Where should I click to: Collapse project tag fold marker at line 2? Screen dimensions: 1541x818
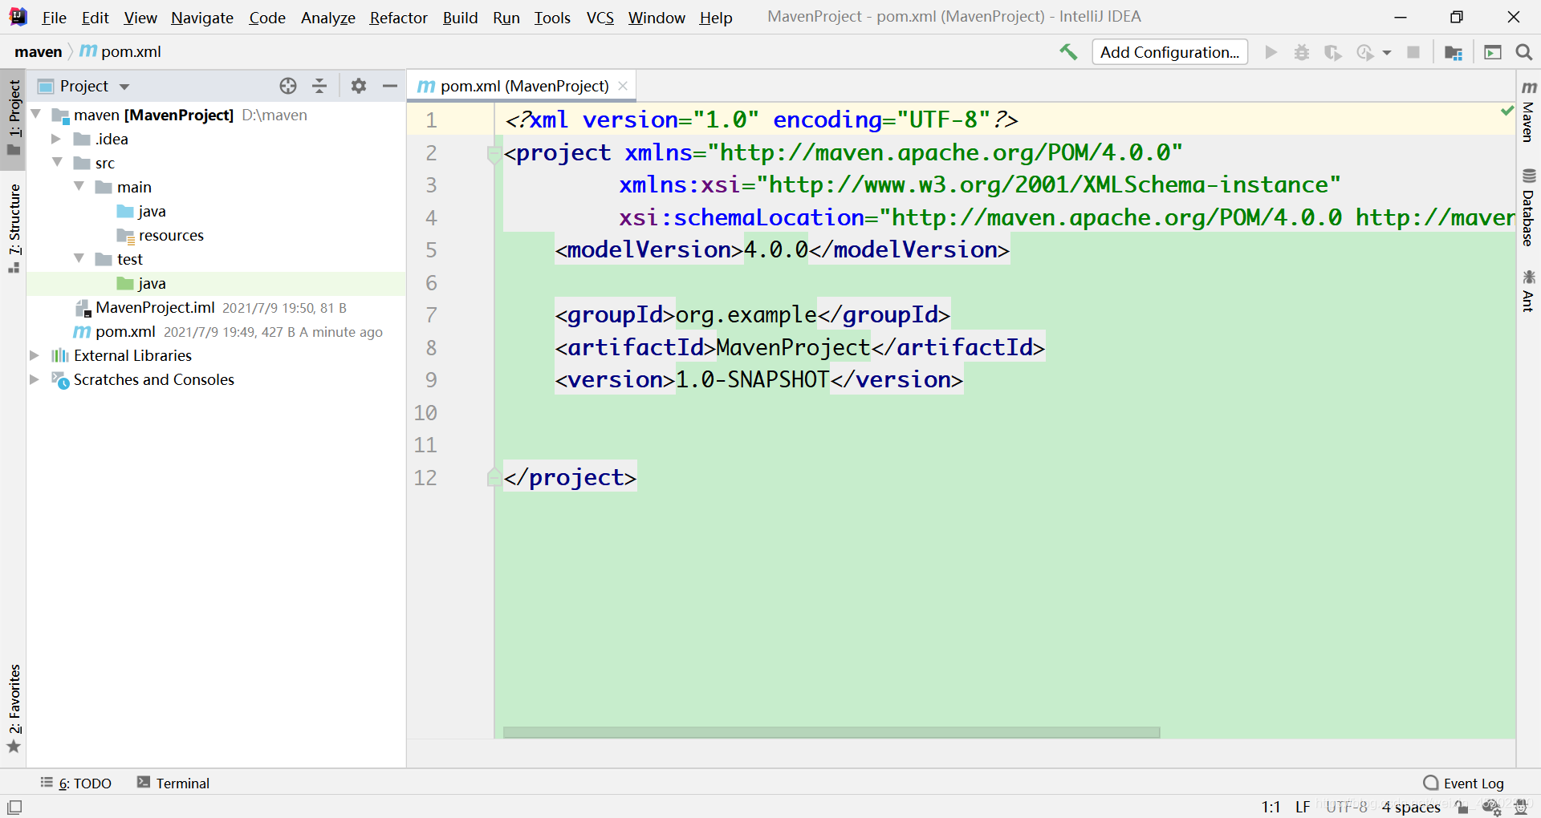tap(494, 153)
